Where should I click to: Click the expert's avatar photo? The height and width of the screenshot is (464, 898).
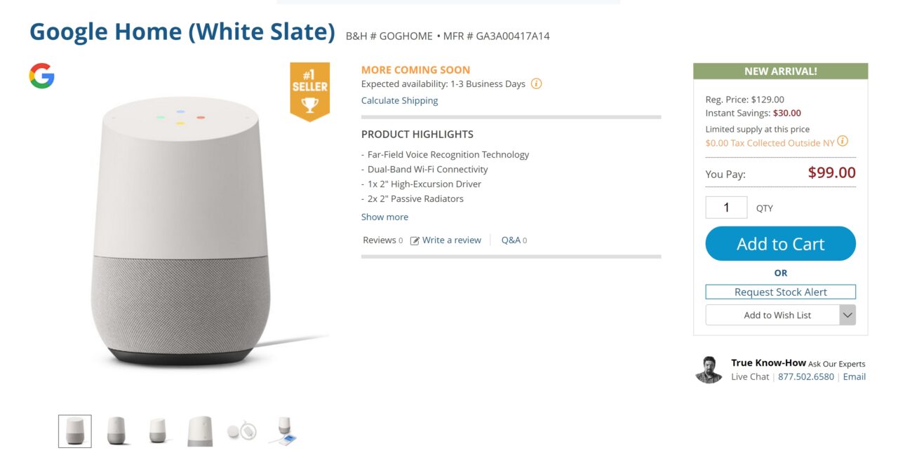(x=709, y=369)
